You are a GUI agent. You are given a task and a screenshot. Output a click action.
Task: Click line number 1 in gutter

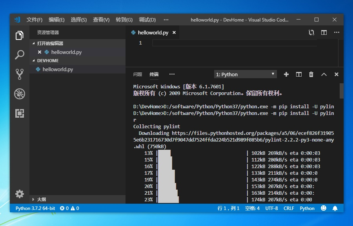click(x=140, y=43)
